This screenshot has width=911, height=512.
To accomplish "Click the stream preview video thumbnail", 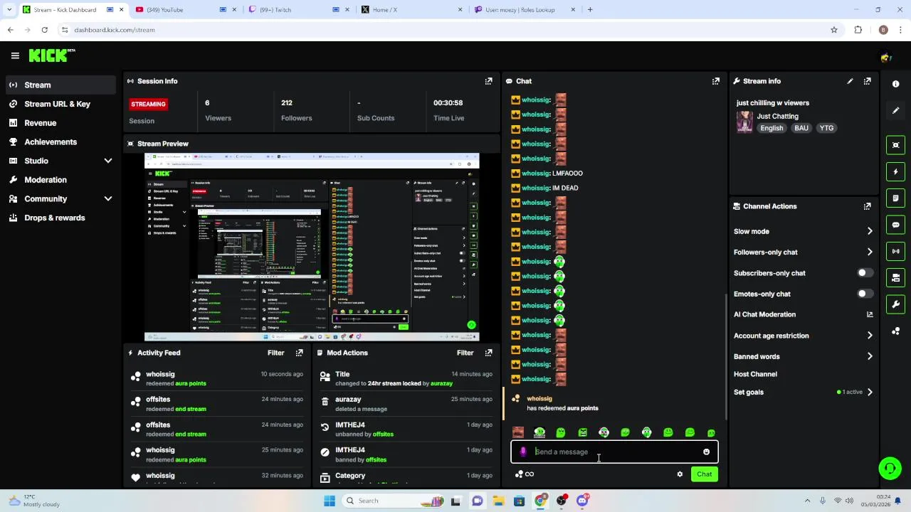I will pyautogui.click(x=312, y=247).
